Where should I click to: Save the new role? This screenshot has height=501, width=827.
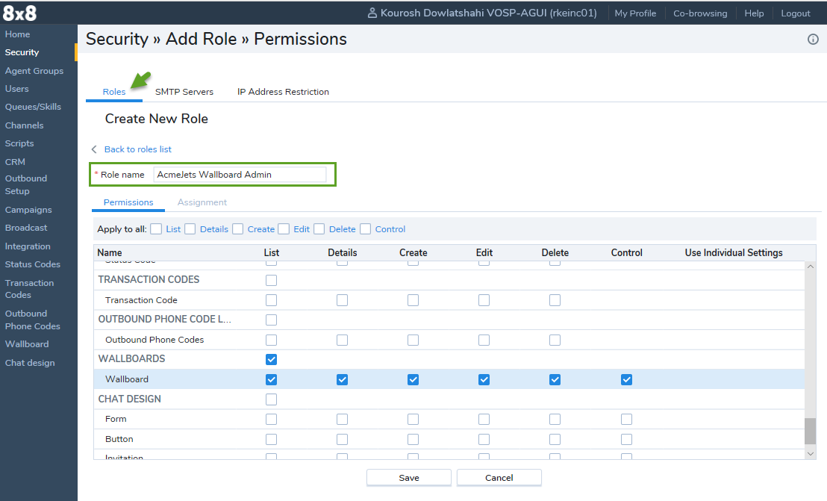(409, 478)
